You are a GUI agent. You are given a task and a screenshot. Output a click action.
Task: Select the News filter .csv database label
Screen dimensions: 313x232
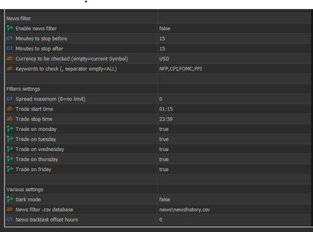pos(44,210)
